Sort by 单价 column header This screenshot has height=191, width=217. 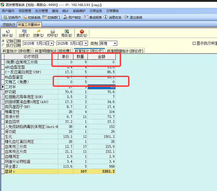pyautogui.click(x=65, y=57)
